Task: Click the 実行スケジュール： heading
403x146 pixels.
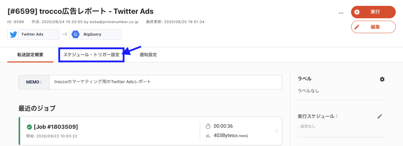Action: pos(317,116)
